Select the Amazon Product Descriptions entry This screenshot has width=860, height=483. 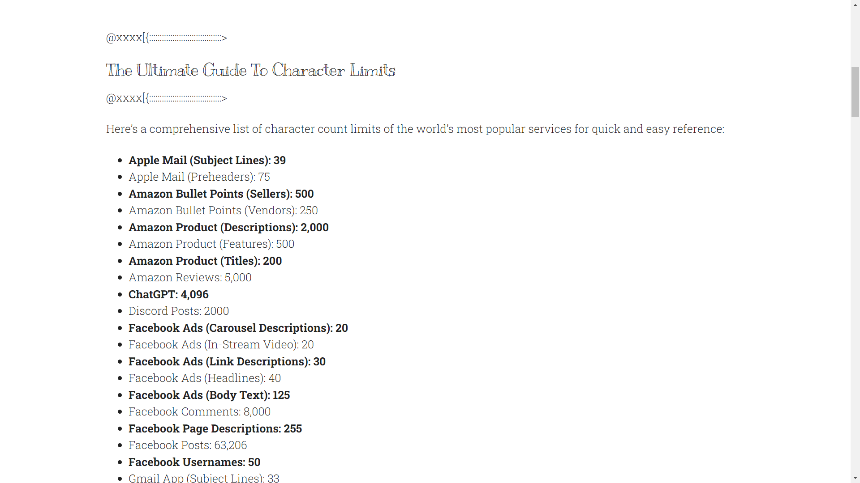coord(228,227)
